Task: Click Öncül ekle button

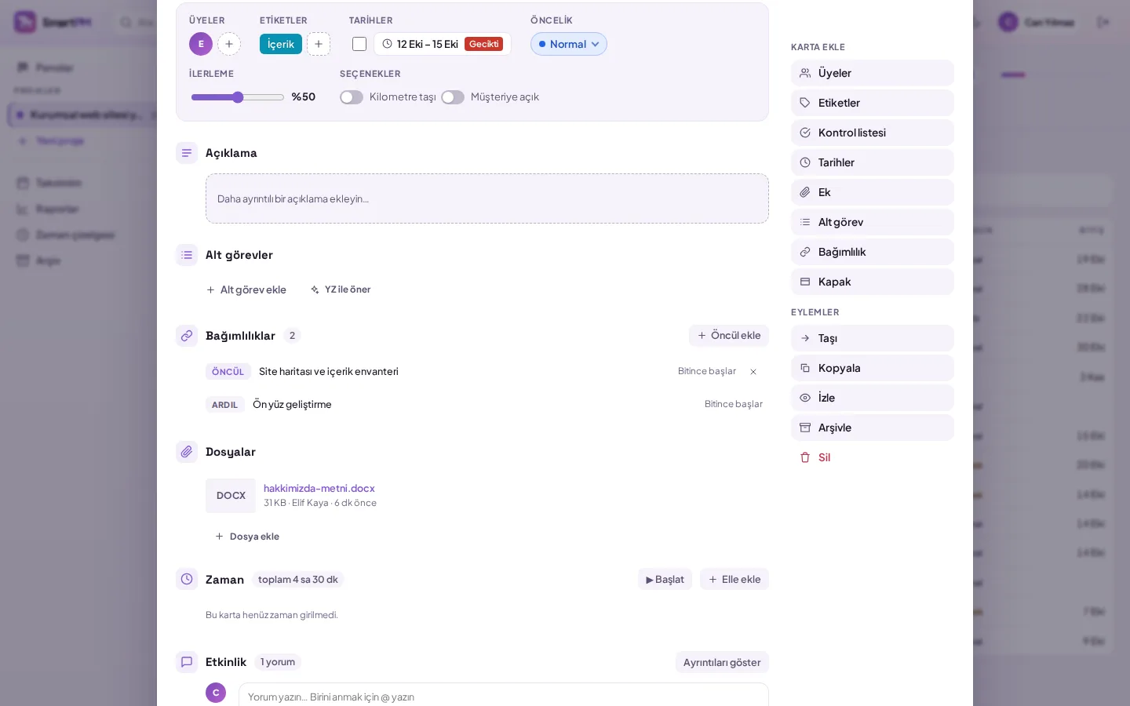Action: pyautogui.click(x=729, y=336)
